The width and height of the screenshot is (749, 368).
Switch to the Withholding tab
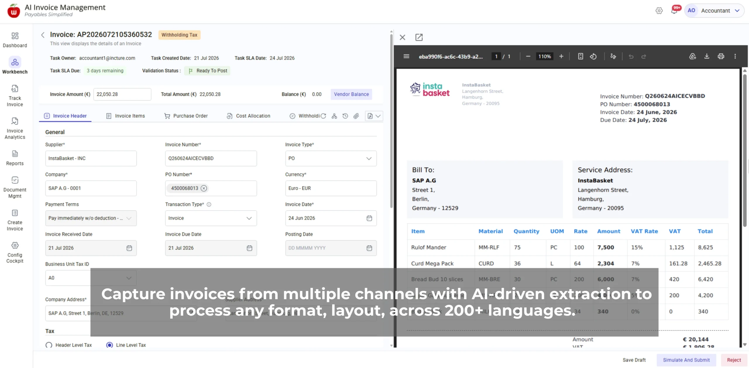click(x=305, y=116)
